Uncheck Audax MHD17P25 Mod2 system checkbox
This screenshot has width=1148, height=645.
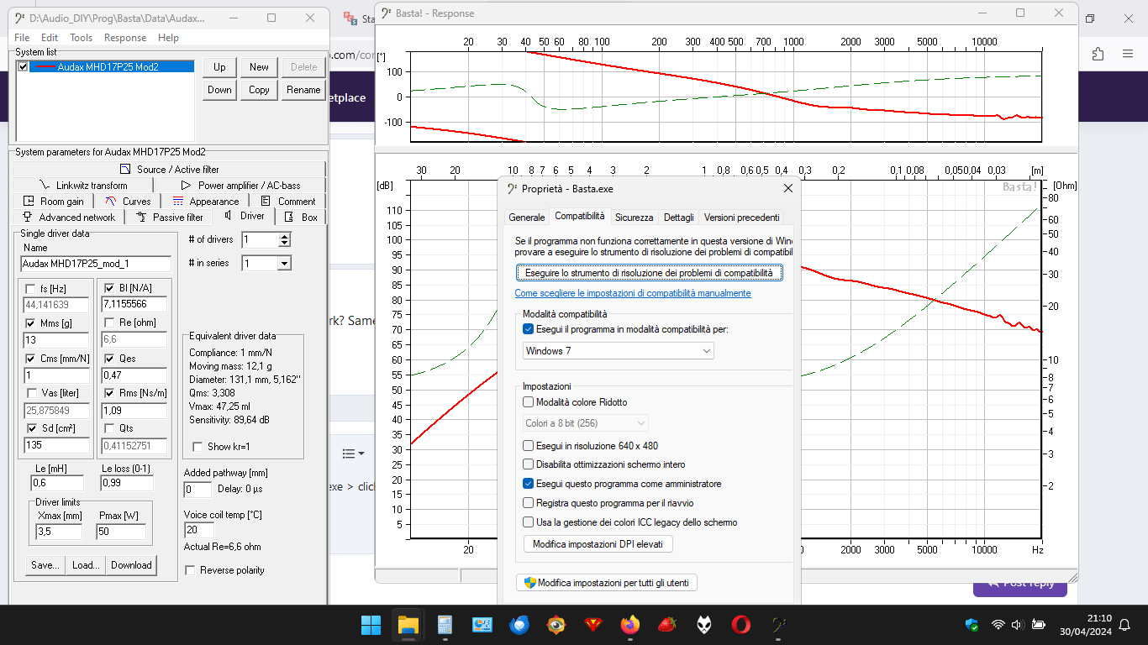[23, 66]
